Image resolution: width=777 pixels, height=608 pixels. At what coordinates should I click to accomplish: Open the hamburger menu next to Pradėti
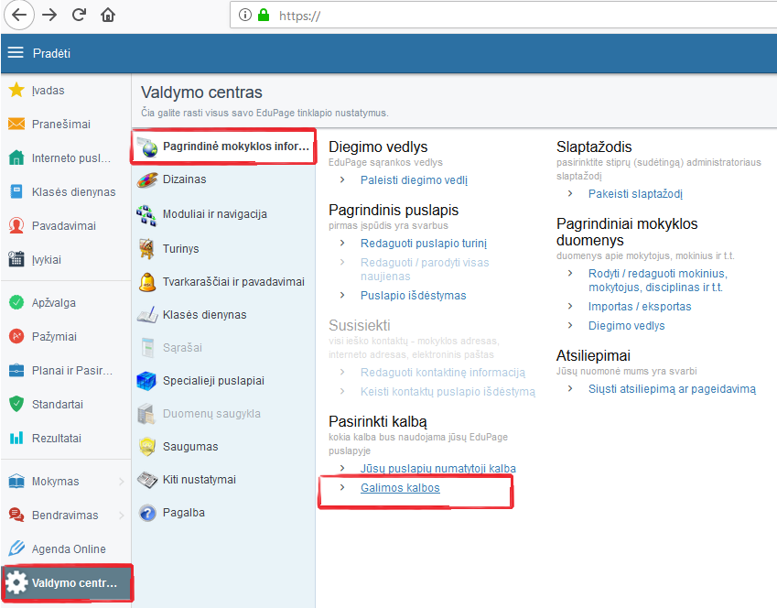click(x=16, y=52)
